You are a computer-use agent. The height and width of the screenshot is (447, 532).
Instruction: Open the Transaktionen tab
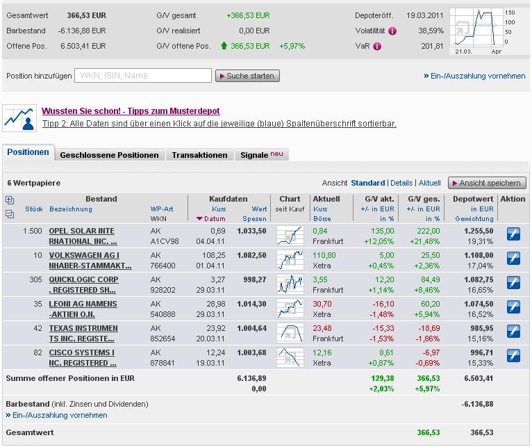(x=199, y=155)
